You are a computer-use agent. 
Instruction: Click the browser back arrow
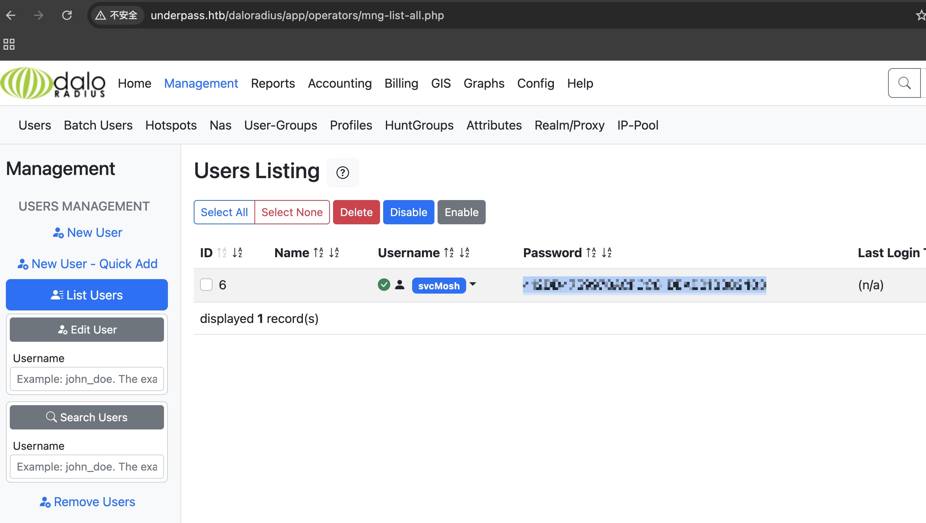tap(11, 15)
